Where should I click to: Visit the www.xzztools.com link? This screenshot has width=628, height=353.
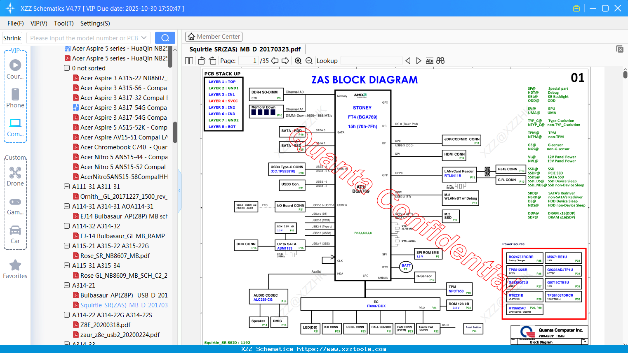[x=341, y=349]
